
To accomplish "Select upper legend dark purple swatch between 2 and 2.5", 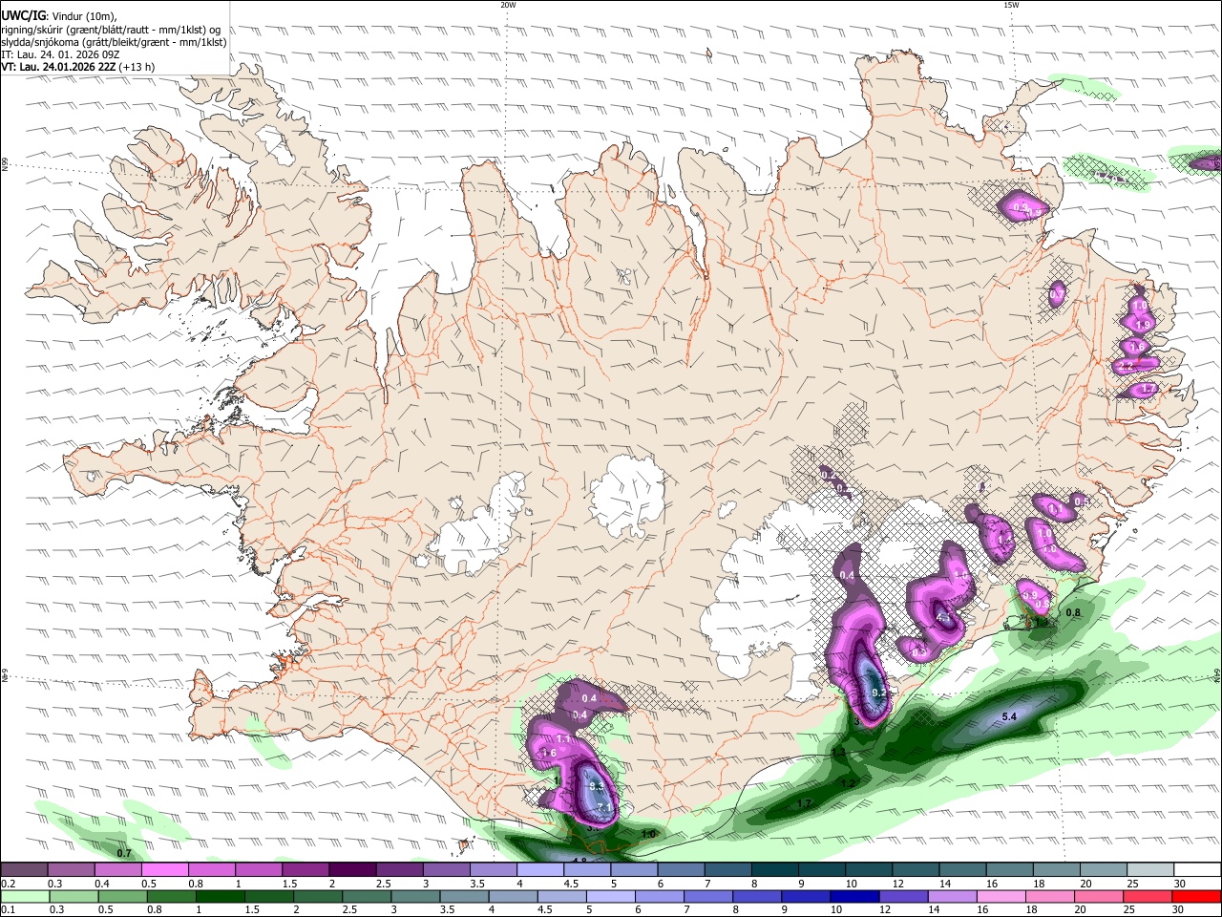I will pos(351,869).
